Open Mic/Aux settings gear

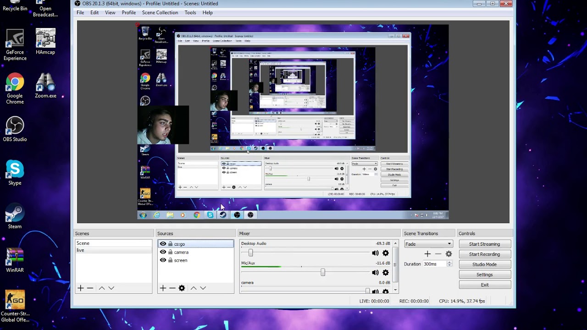[386, 273]
